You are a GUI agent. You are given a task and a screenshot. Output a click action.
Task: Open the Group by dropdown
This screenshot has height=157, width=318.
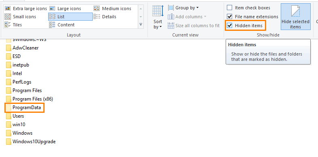coord(184,8)
